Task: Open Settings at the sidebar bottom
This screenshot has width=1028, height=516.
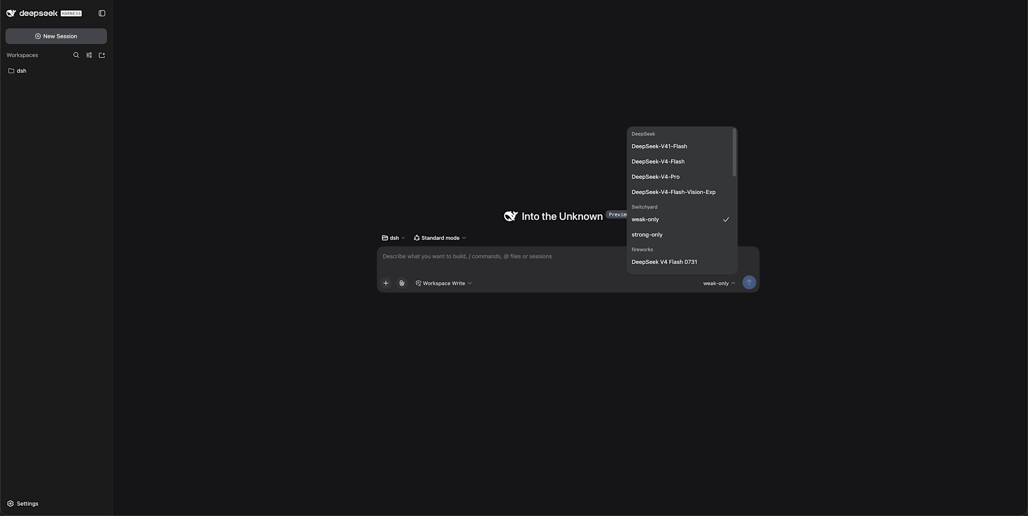Action: 23,504
